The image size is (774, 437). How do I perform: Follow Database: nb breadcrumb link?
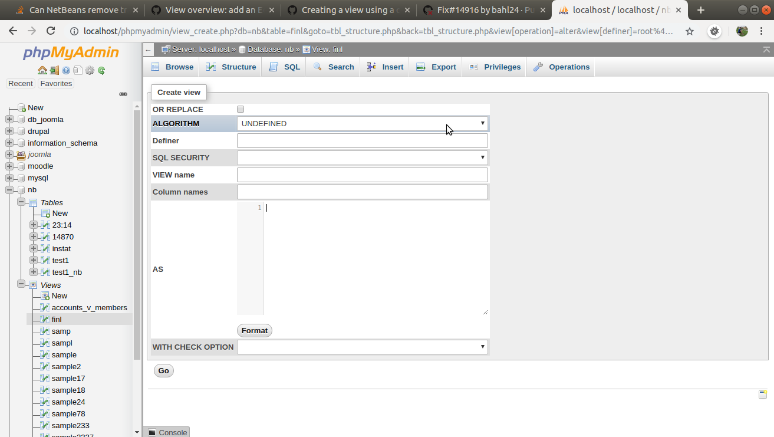pyautogui.click(x=270, y=50)
